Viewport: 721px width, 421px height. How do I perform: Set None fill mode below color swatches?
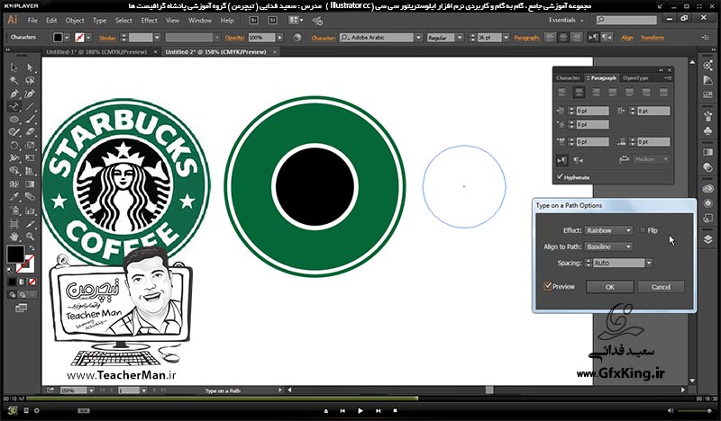(x=32, y=282)
